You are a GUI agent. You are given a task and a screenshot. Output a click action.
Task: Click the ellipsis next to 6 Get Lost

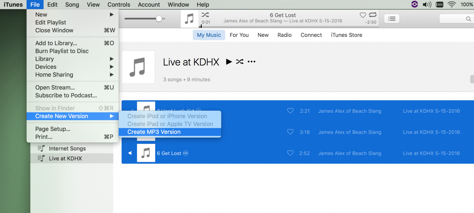(185, 153)
